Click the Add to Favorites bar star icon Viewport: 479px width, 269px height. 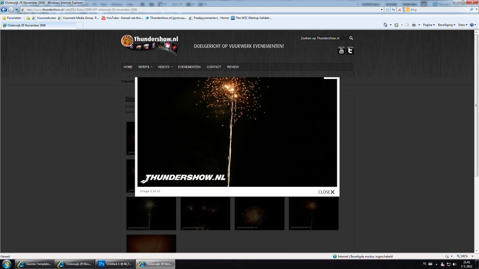(28, 18)
